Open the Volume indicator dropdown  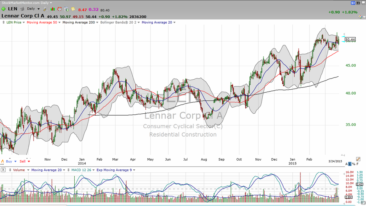coord(28,170)
